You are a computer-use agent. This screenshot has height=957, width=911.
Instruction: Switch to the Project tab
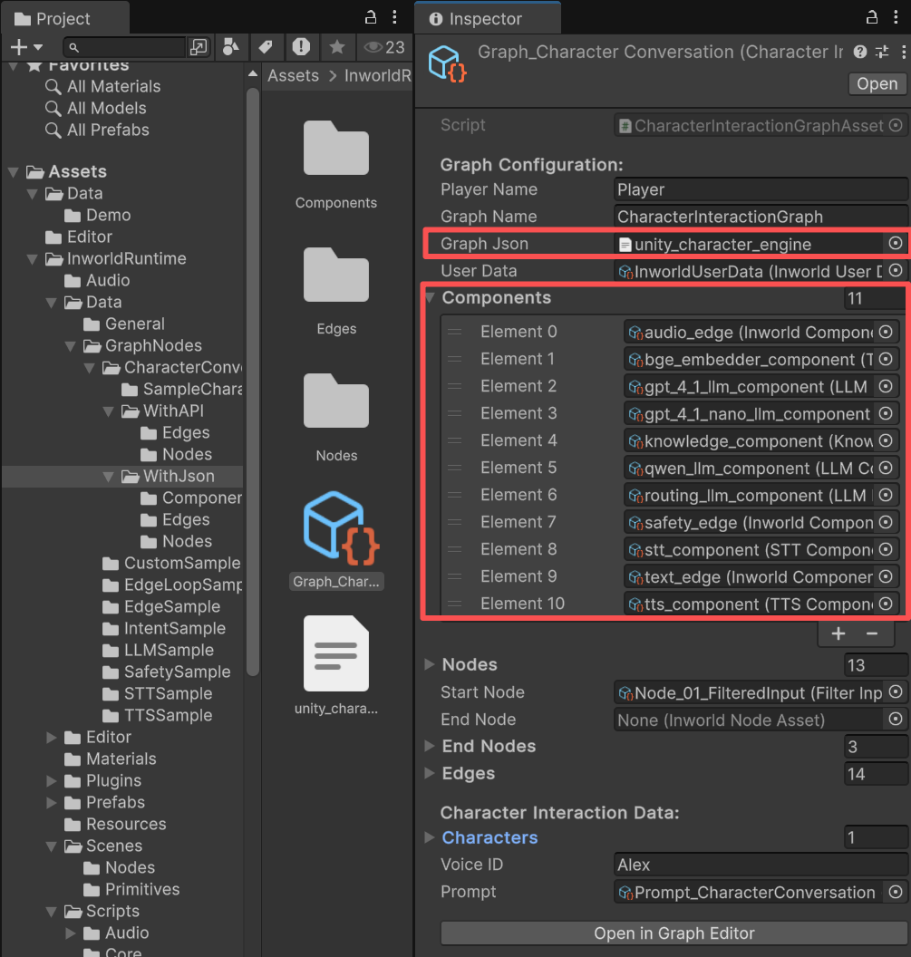[x=61, y=16]
